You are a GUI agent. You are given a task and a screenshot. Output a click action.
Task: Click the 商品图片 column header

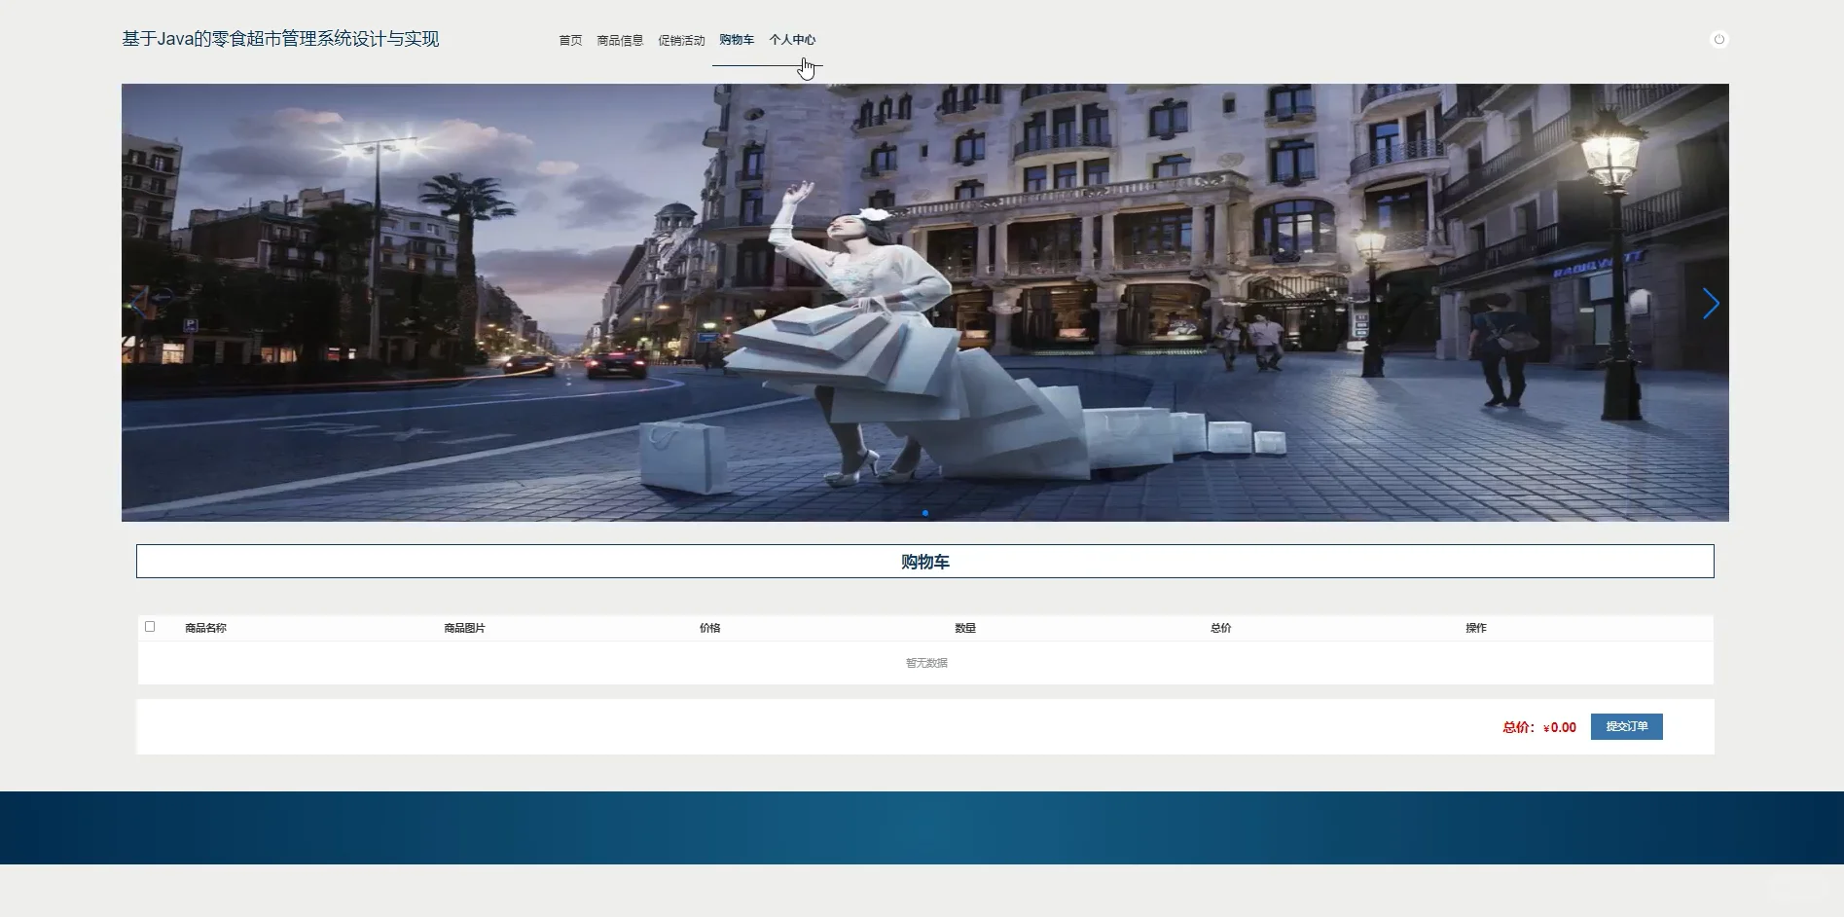click(x=464, y=628)
